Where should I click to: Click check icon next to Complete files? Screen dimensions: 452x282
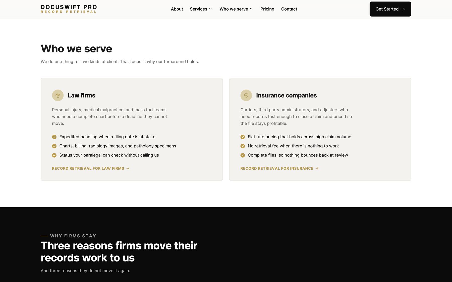click(243, 155)
